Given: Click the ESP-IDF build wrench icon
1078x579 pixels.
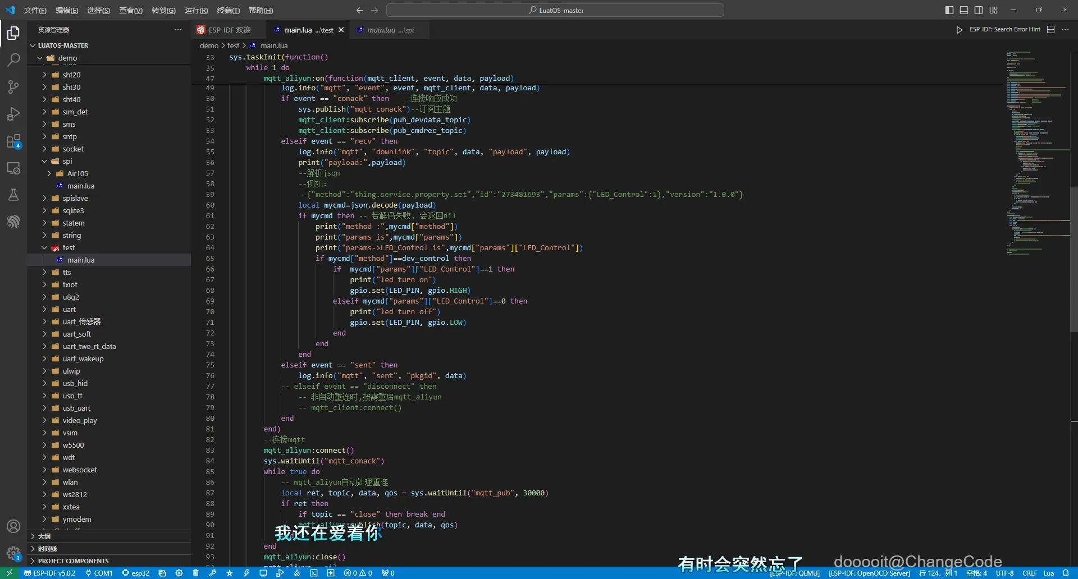Looking at the screenshot, I should pyautogui.click(x=212, y=573).
